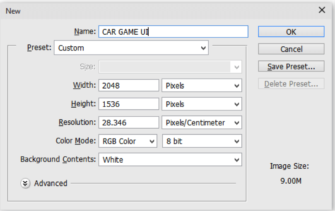The height and width of the screenshot is (211, 335).
Task: Open the Preset dropdown showing Custom
Action: pyautogui.click(x=131, y=48)
